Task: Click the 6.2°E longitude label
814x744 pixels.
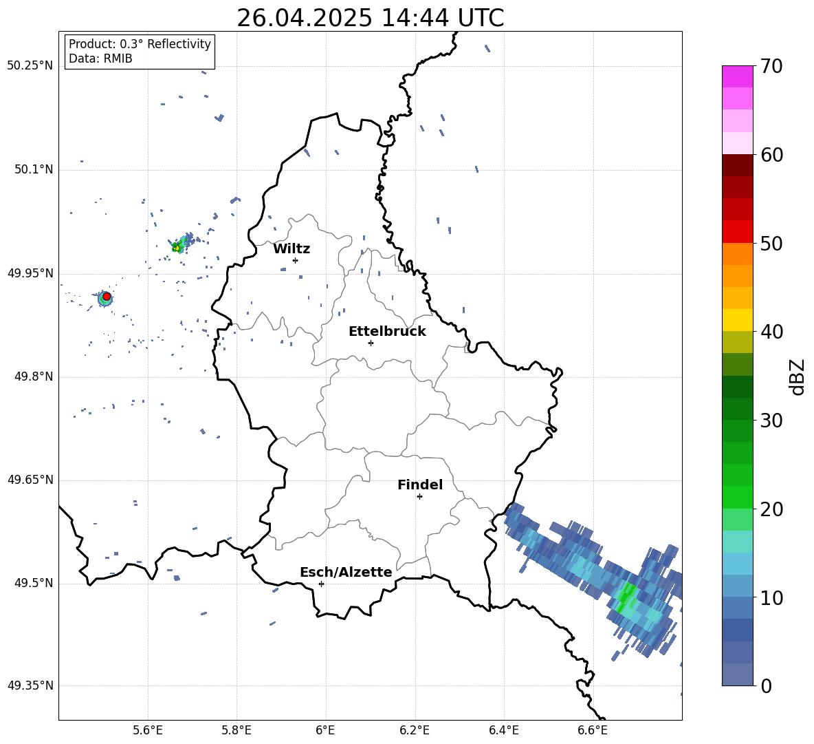Action: [415, 730]
